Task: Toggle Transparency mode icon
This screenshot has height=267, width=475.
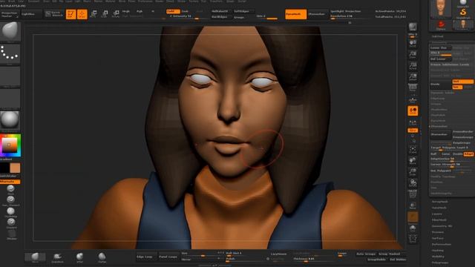Action: click(x=413, y=205)
